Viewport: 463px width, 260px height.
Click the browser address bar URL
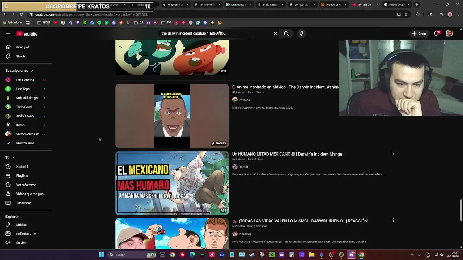[92, 14]
